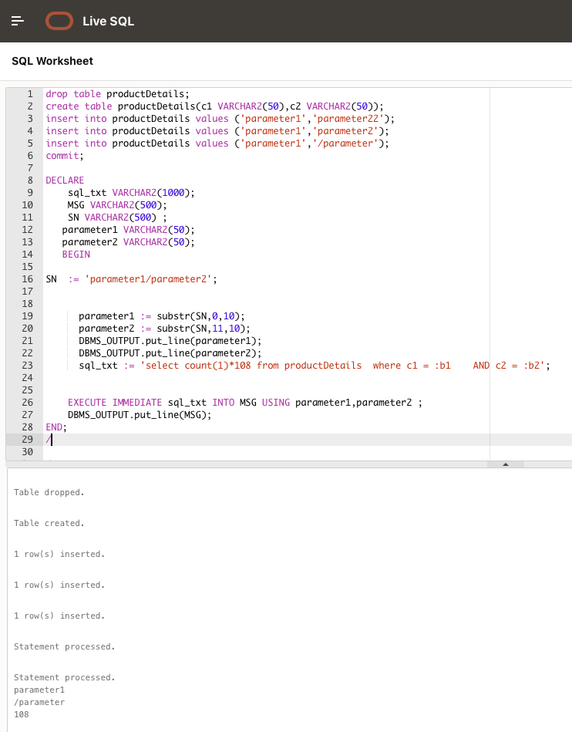572x732 pixels.
Task: Click line number 7 in the gutter
Action: point(30,168)
